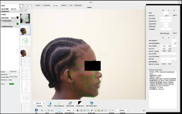The height and width of the screenshot is (114, 182).
Task: Click the md rotation input field
Action: pos(174,40)
